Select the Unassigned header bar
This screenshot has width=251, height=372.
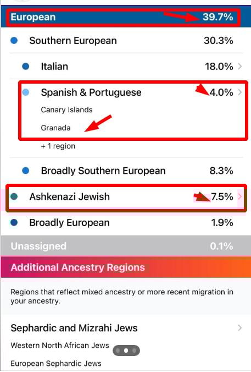[125, 246]
